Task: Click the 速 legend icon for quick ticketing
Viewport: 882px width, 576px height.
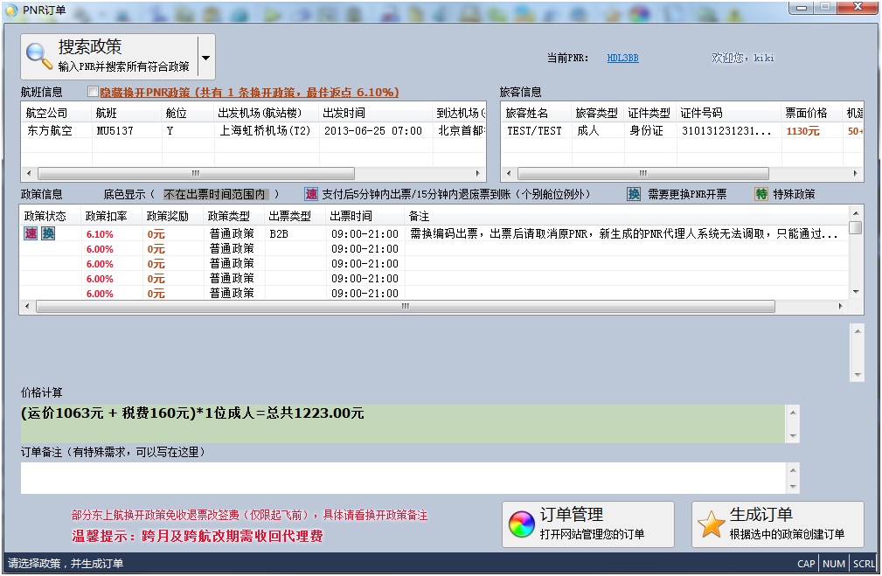Action: (311, 194)
